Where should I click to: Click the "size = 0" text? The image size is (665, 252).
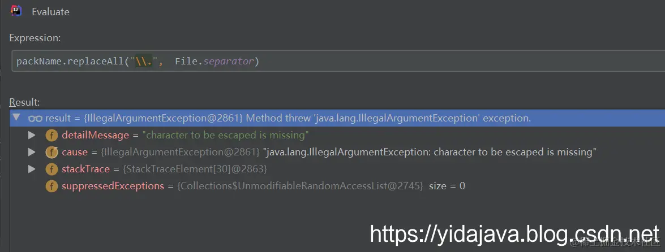[x=447, y=186]
